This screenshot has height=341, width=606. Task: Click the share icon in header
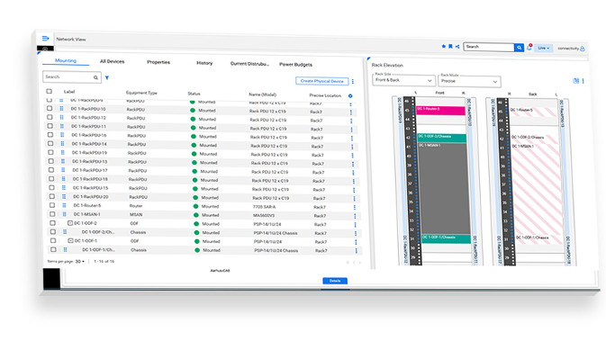[457, 47]
